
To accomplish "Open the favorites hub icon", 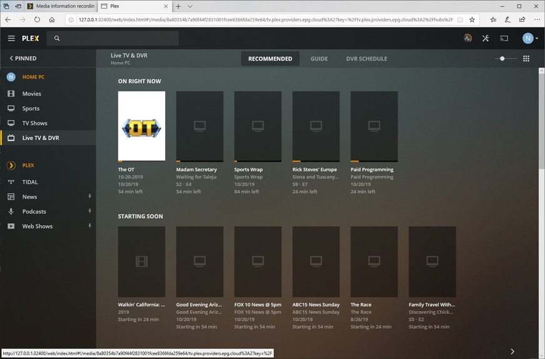I will pos(493,20).
